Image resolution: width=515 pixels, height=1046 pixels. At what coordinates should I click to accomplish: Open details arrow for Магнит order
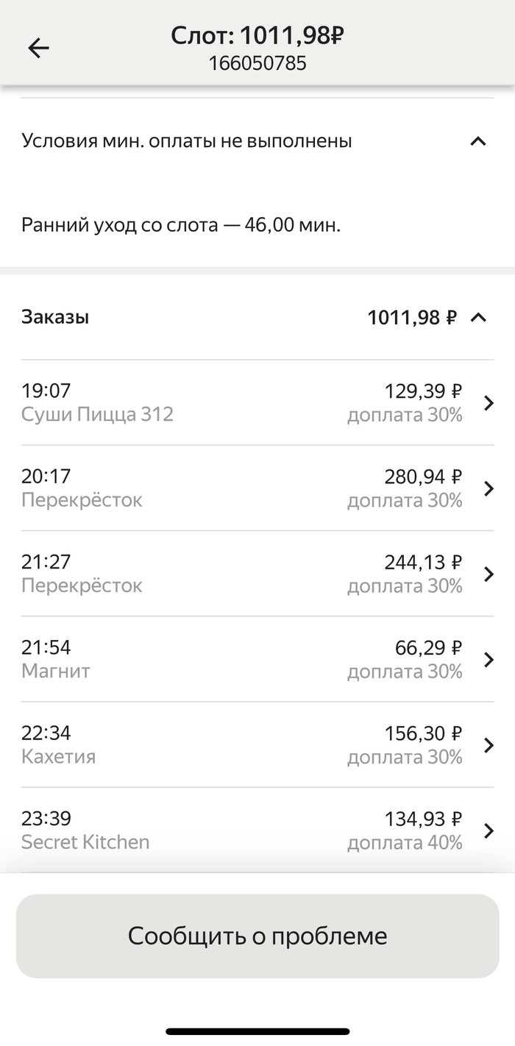point(489,660)
